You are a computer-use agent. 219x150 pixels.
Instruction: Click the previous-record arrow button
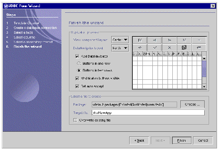tap(155, 40)
